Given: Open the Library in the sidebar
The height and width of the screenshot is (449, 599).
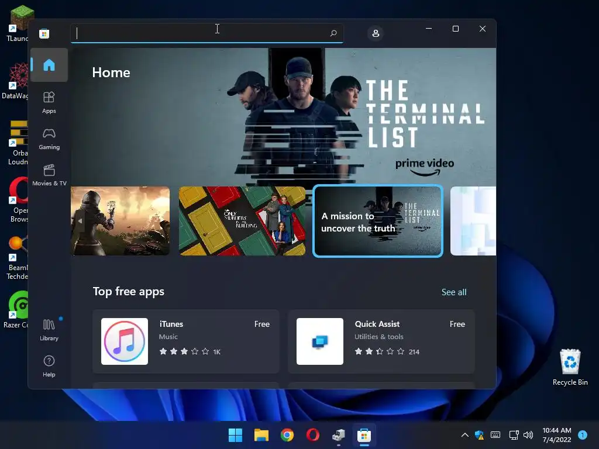Looking at the screenshot, I should [x=49, y=330].
